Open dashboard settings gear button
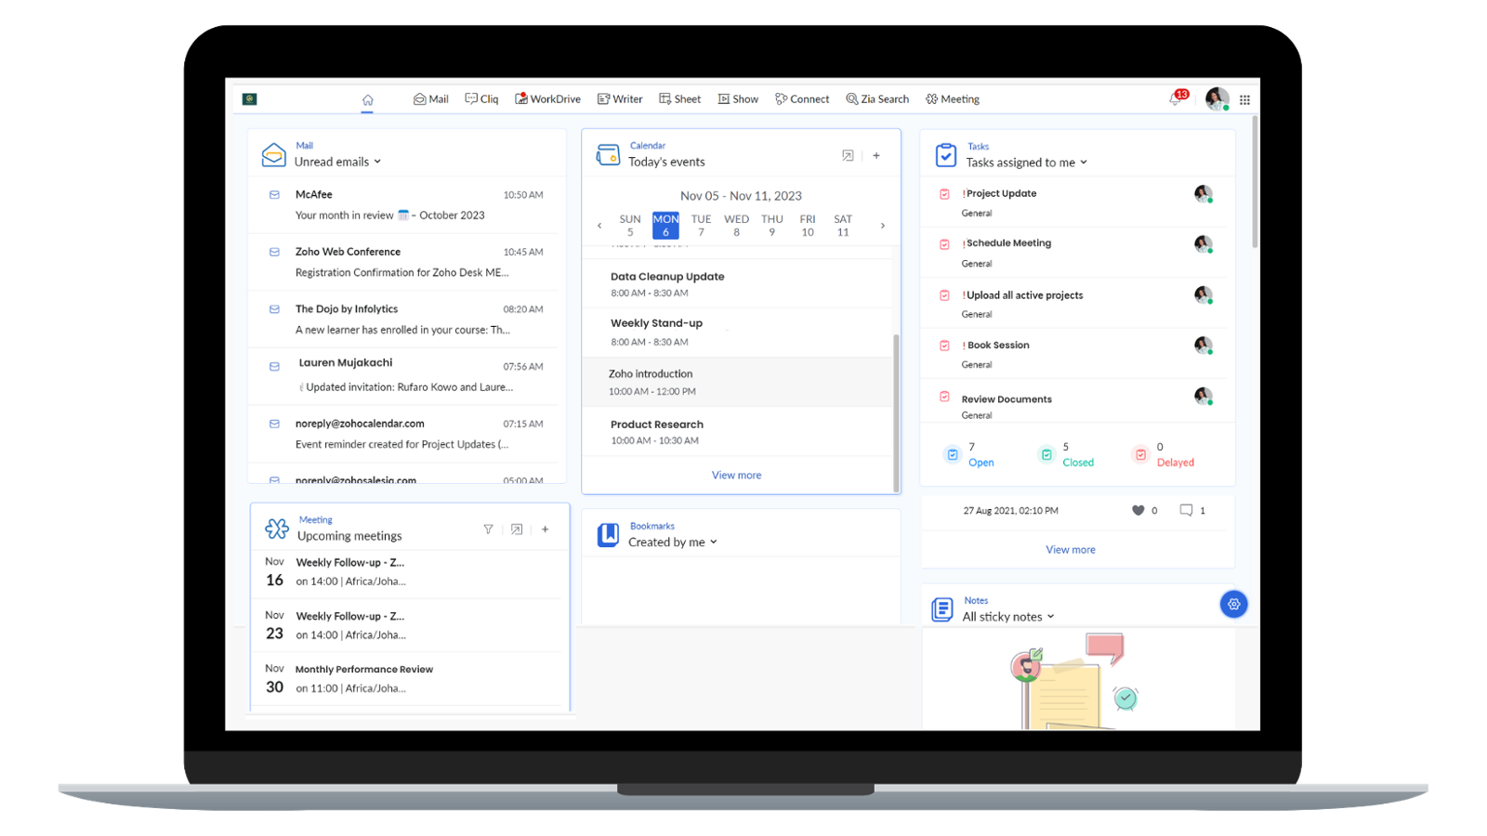This screenshot has height=836, width=1487. click(1233, 604)
